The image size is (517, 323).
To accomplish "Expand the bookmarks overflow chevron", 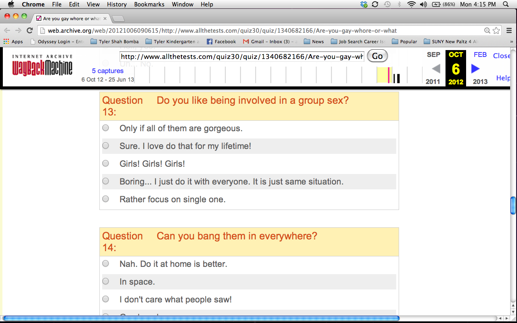I will pyautogui.click(x=511, y=42).
